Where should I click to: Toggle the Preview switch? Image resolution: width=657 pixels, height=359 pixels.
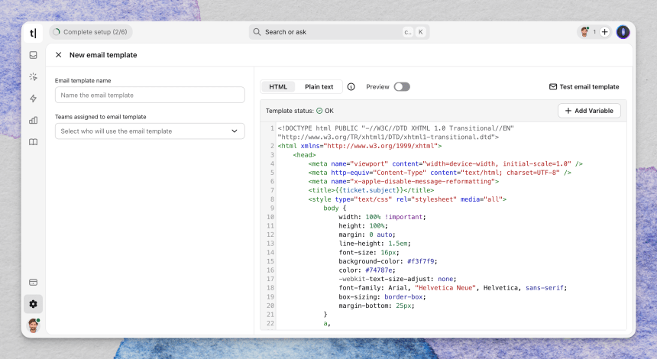(402, 87)
